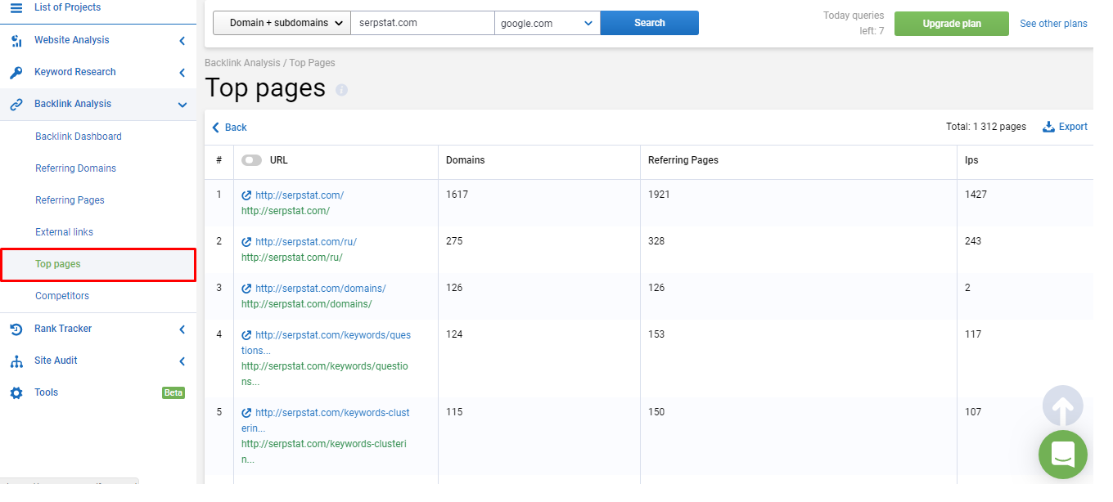Click the 1921 referring pages value
The width and height of the screenshot is (1113, 502).
click(x=659, y=195)
